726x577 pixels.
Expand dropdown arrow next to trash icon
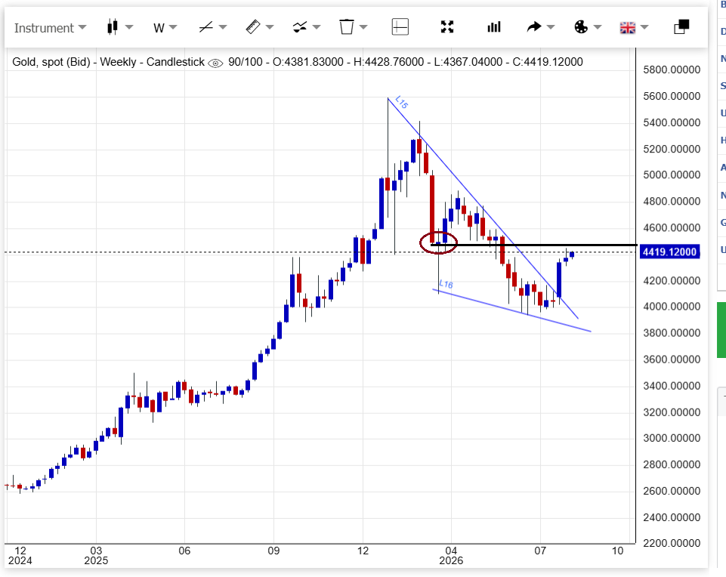[363, 27]
